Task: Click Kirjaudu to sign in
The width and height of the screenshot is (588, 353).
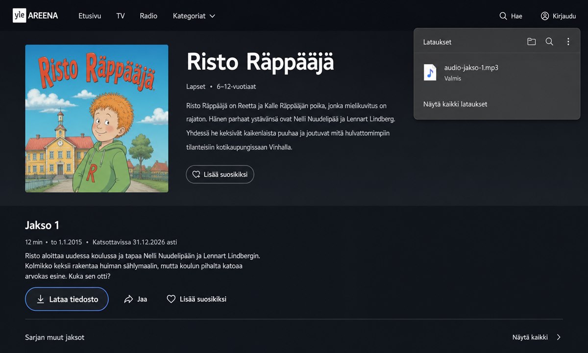Action: [558, 16]
